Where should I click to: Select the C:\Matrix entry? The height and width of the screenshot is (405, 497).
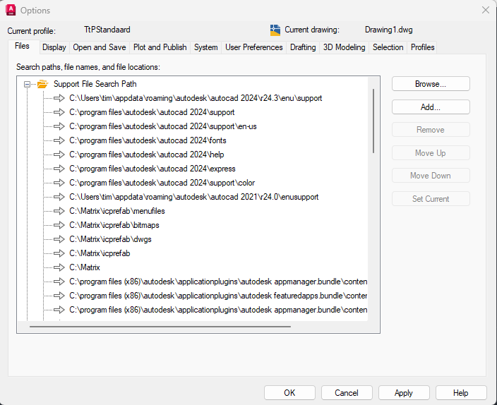pyautogui.click(x=85, y=267)
